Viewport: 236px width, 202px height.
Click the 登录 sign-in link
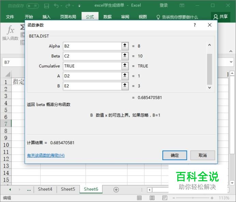click(164, 5)
